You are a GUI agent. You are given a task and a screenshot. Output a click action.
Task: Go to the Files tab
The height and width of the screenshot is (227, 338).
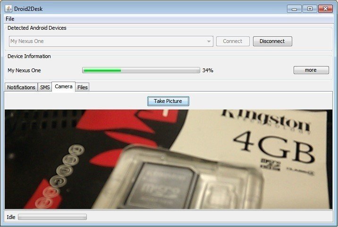pyautogui.click(x=82, y=87)
